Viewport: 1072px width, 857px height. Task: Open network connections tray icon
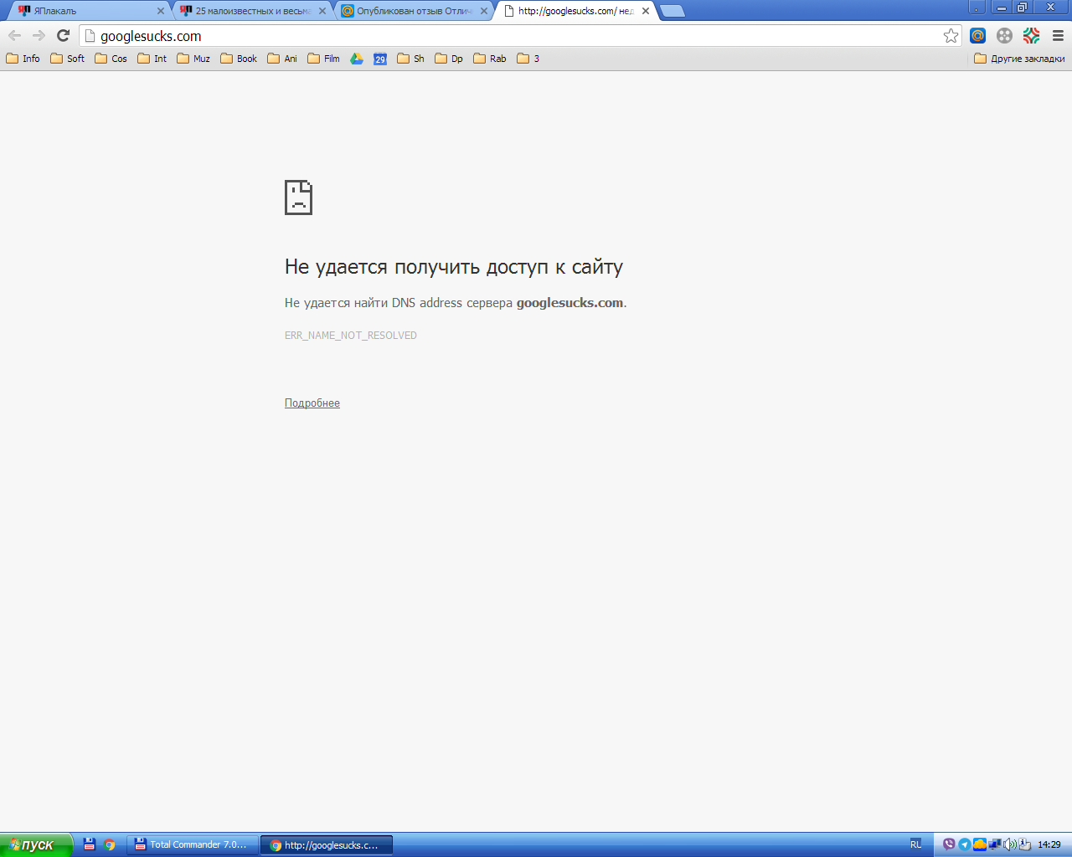coord(995,844)
